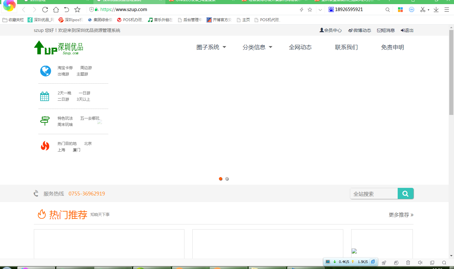Image resolution: width=454 pixels, height=269 pixels.
Task: Bookmark page with star next to undo
Action: click(77, 9)
